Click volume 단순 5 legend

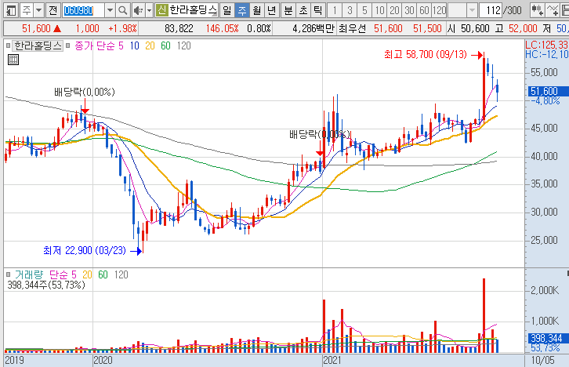click(63, 274)
